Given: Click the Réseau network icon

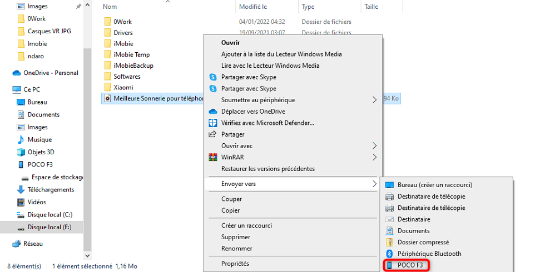Looking at the screenshot, I should coord(17,244).
